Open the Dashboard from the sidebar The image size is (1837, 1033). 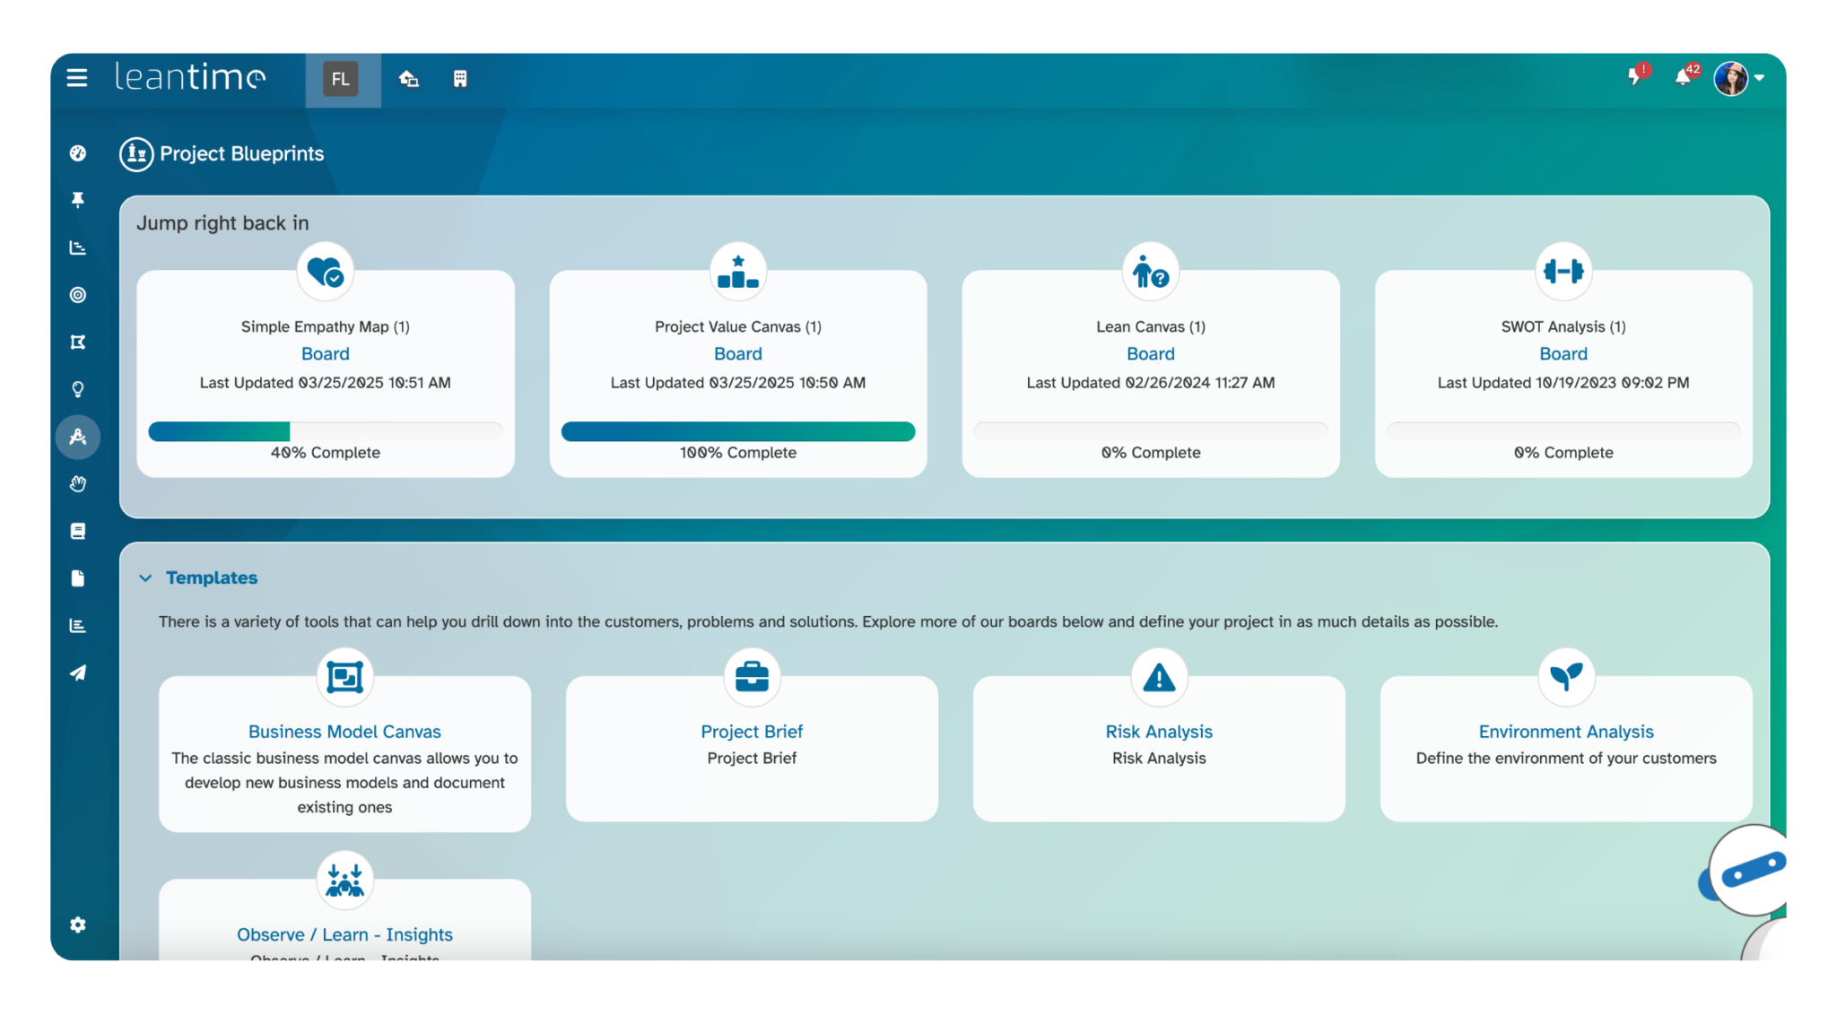coord(78,153)
